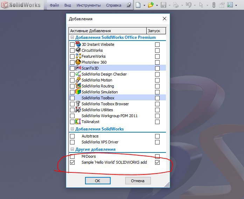Select the SolidWorks XPS Driver label
Image resolution: width=244 pixels, height=199 pixels.
[x=100, y=142]
